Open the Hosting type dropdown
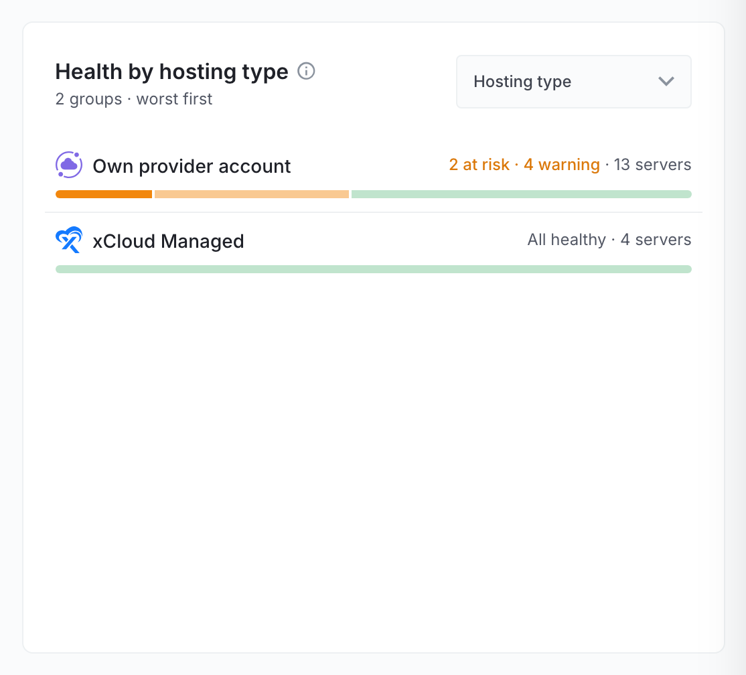The image size is (746, 675). tap(573, 82)
